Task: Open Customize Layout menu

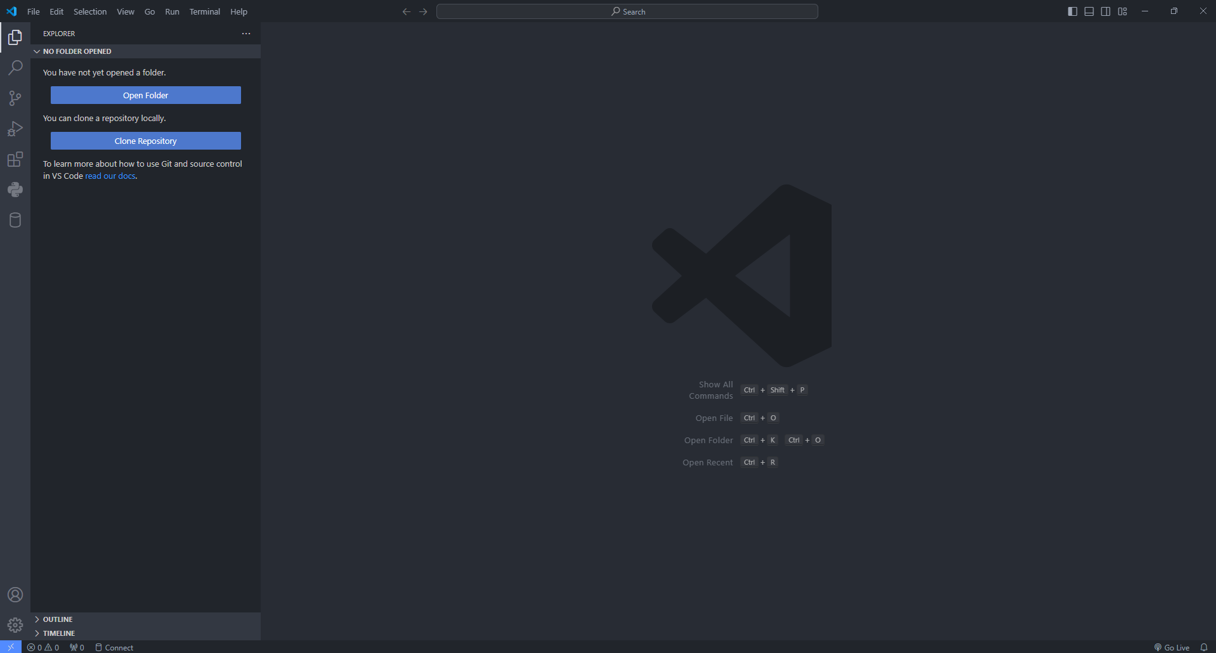Action: point(1122,11)
